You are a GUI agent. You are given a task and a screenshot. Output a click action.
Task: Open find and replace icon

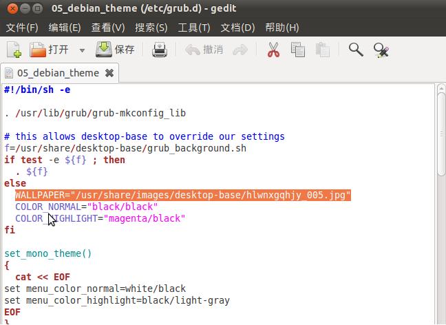[381, 50]
